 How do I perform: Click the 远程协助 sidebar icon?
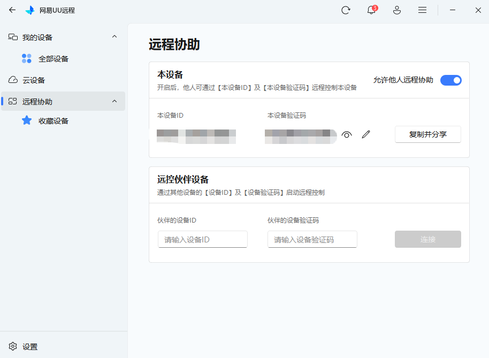tap(13, 101)
